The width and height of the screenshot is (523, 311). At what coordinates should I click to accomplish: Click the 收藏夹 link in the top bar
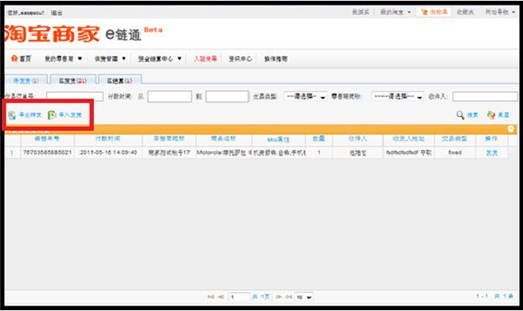465,13
